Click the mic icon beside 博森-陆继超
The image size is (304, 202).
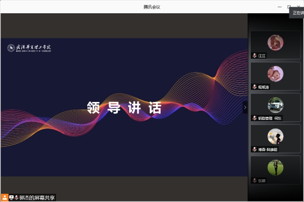[255, 149]
